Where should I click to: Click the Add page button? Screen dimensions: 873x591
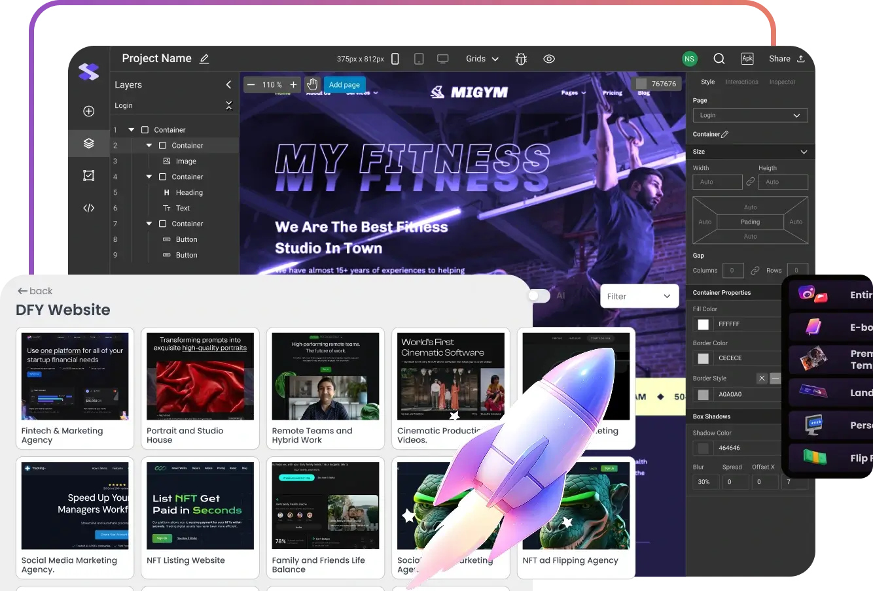[x=344, y=85]
